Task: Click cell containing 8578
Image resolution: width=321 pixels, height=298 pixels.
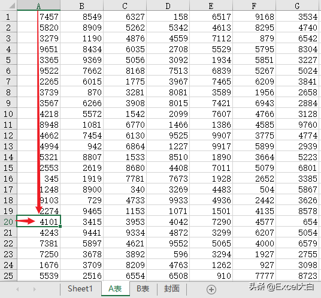Action: pyautogui.click(x=298, y=211)
